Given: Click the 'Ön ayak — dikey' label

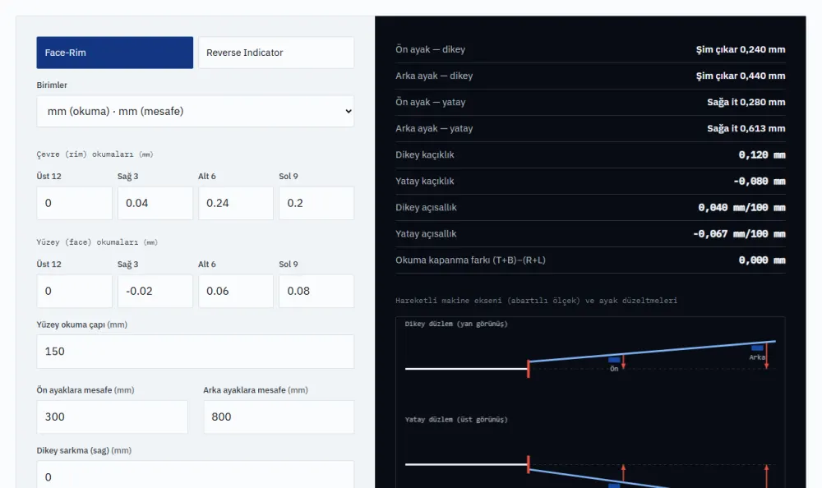Looking at the screenshot, I should pyautogui.click(x=431, y=49).
